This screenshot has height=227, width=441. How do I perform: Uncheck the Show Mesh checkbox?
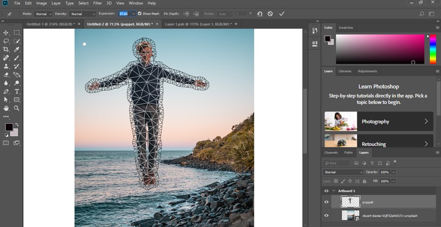coord(140,14)
